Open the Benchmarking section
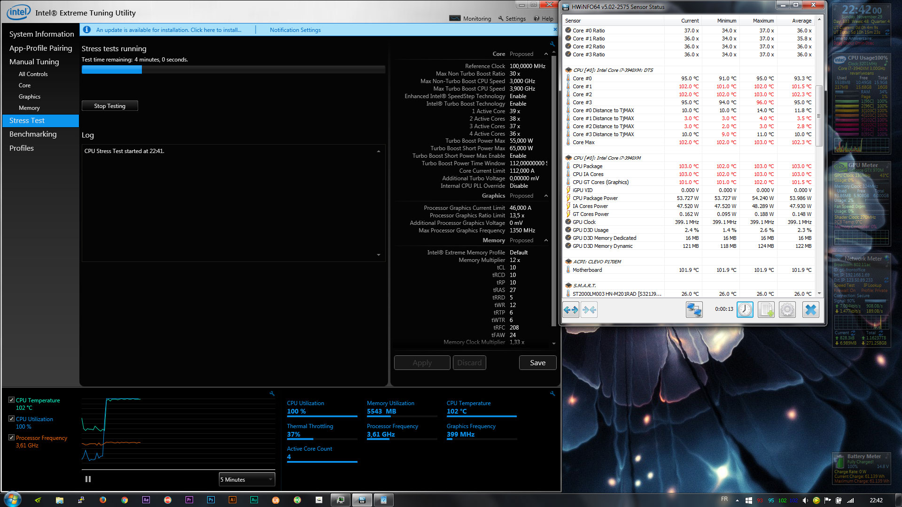 tap(33, 134)
